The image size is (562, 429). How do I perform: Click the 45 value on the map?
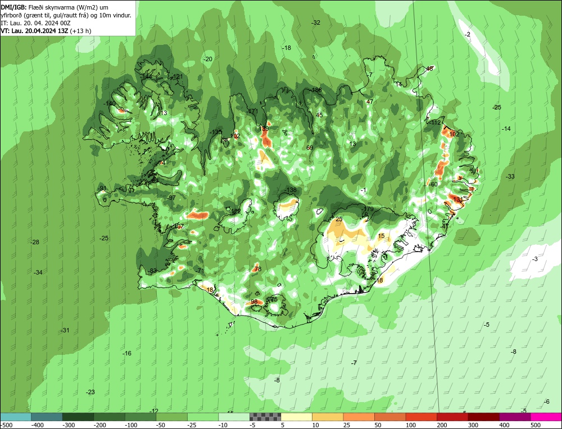319,115
